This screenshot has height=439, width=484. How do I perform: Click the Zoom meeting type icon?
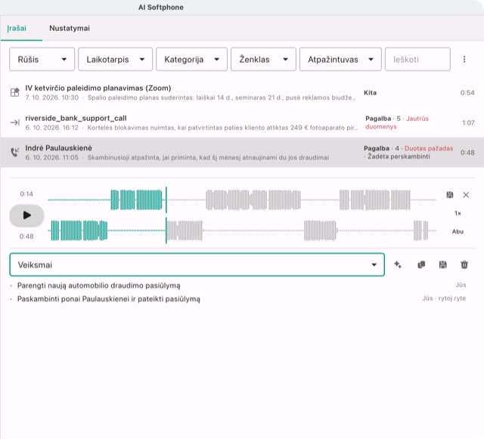[15, 92]
